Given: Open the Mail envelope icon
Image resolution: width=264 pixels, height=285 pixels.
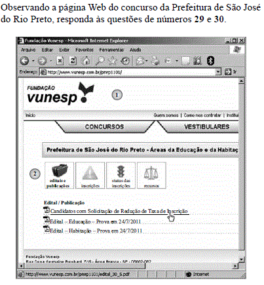Looking at the screenshot, I should click(x=140, y=61).
